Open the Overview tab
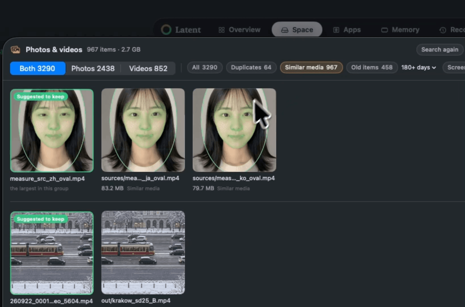Screen dimensions: 465x307 click(239, 30)
